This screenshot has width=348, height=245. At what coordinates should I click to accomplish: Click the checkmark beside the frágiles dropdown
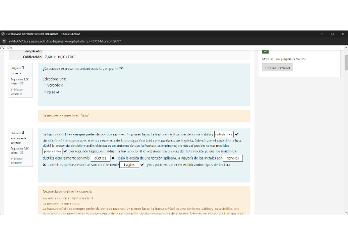tap(142, 165)
